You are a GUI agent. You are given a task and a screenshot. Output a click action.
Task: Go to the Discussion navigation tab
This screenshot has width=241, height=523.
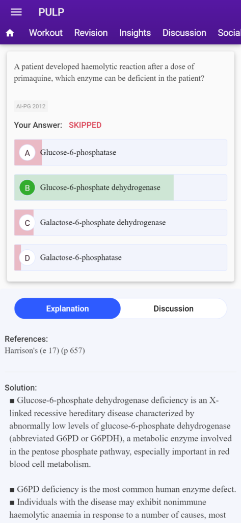(184, 33)
